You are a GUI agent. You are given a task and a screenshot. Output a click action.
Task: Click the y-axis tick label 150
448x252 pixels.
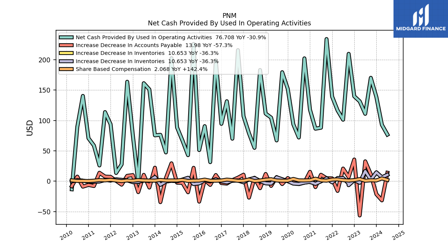point(47,90)
